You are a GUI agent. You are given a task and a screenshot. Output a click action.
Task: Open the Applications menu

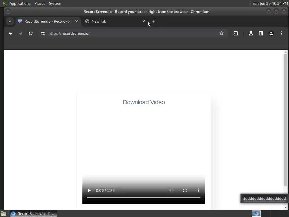click(20, 3)
